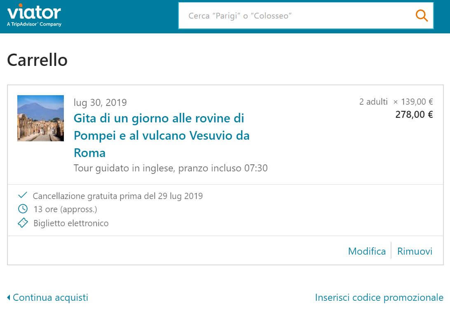Click the Carrello heading
This screenshot has width=450, height=309.
coord(37,60)
